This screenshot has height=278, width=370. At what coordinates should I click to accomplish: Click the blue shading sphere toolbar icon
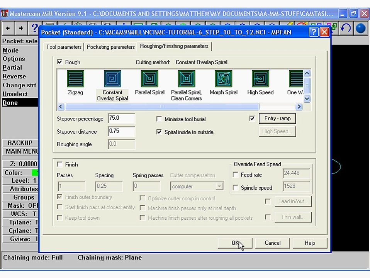tap(360, 28)
